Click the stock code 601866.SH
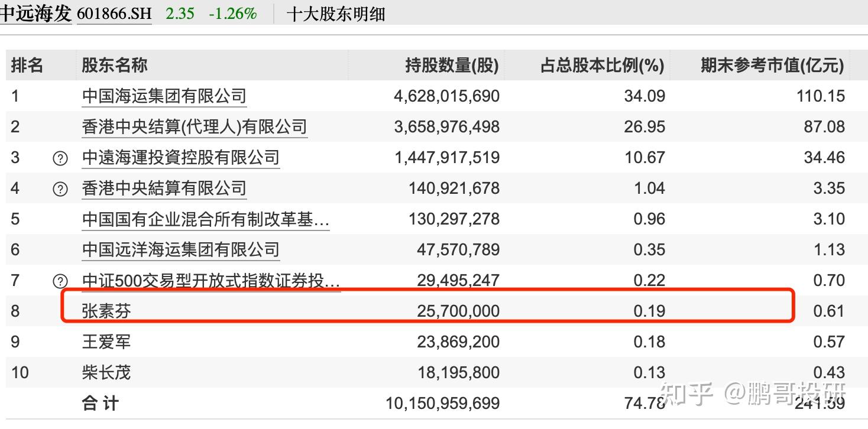Viewport: 868px width, 429px height. point(115,13)
